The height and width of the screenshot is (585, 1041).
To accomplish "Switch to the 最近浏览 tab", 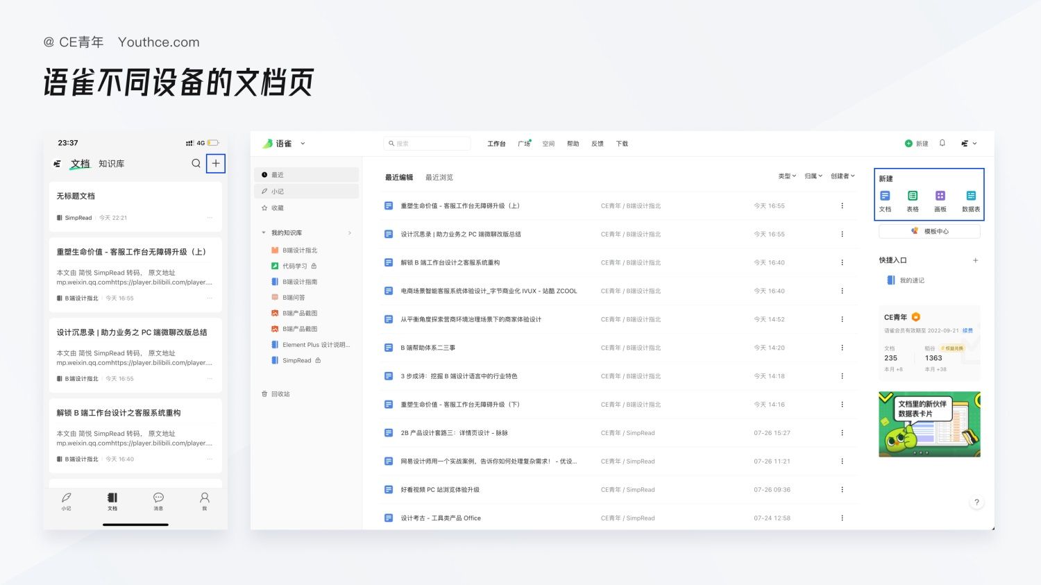I will point(439,177).
